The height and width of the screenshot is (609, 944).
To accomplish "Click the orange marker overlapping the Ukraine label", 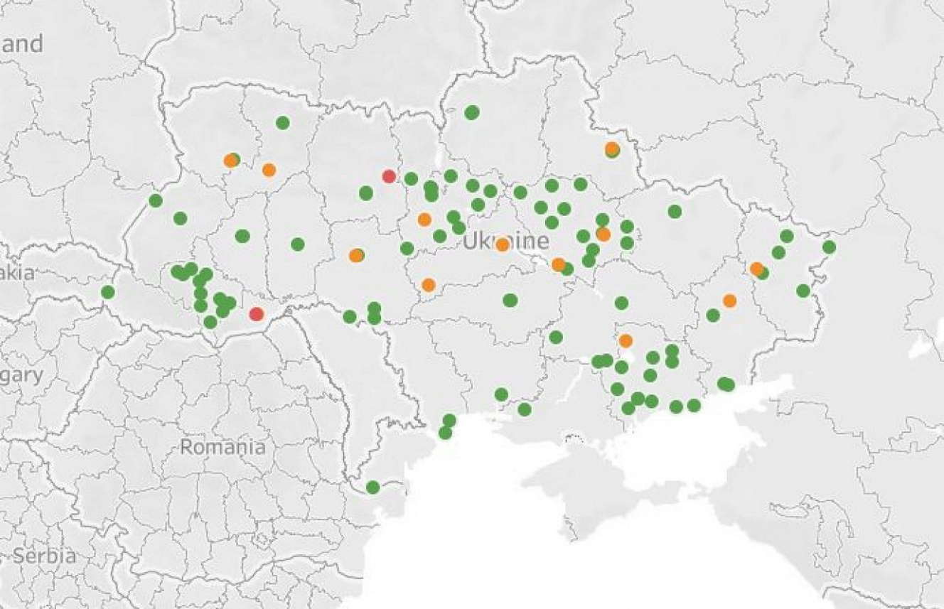I will (x=502, y=245).
